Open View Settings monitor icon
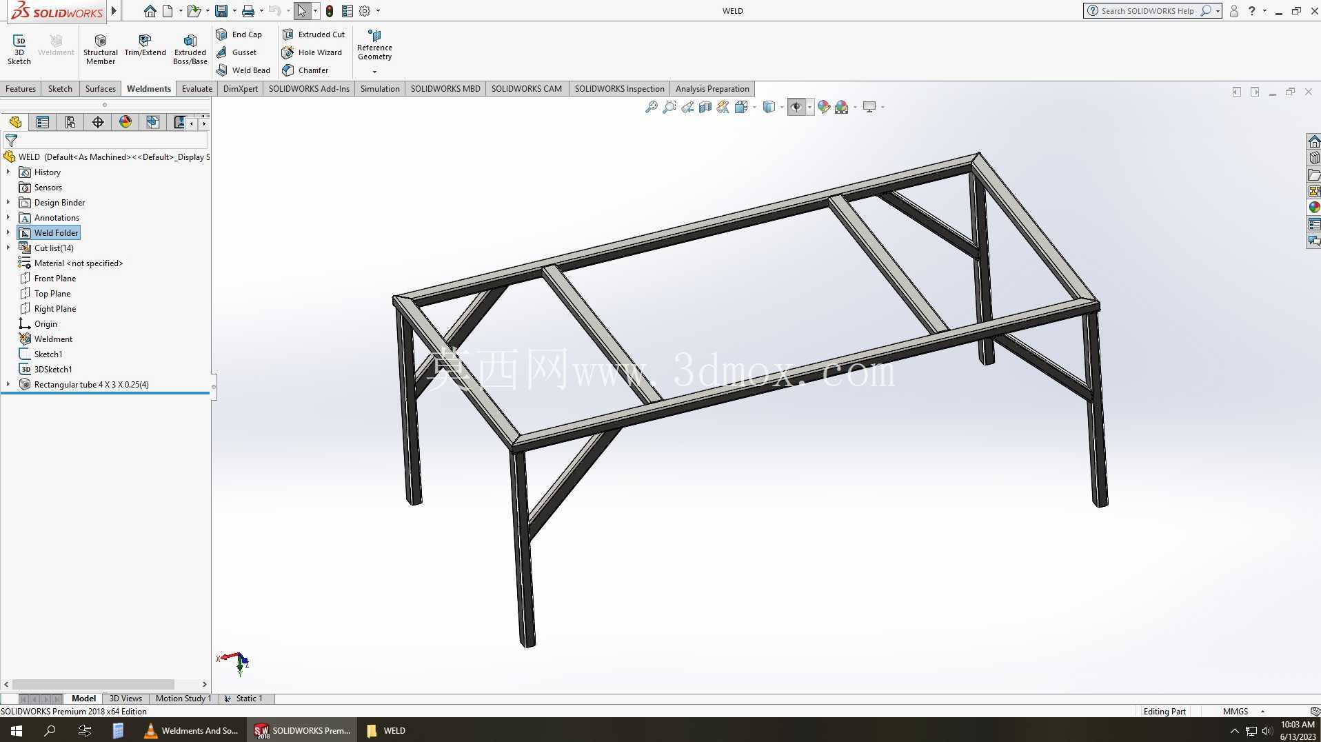This screenshot has height=742, width=1321. tap(869, 107)
